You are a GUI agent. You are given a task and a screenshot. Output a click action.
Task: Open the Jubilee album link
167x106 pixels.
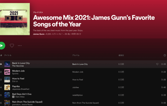[75, 87]
